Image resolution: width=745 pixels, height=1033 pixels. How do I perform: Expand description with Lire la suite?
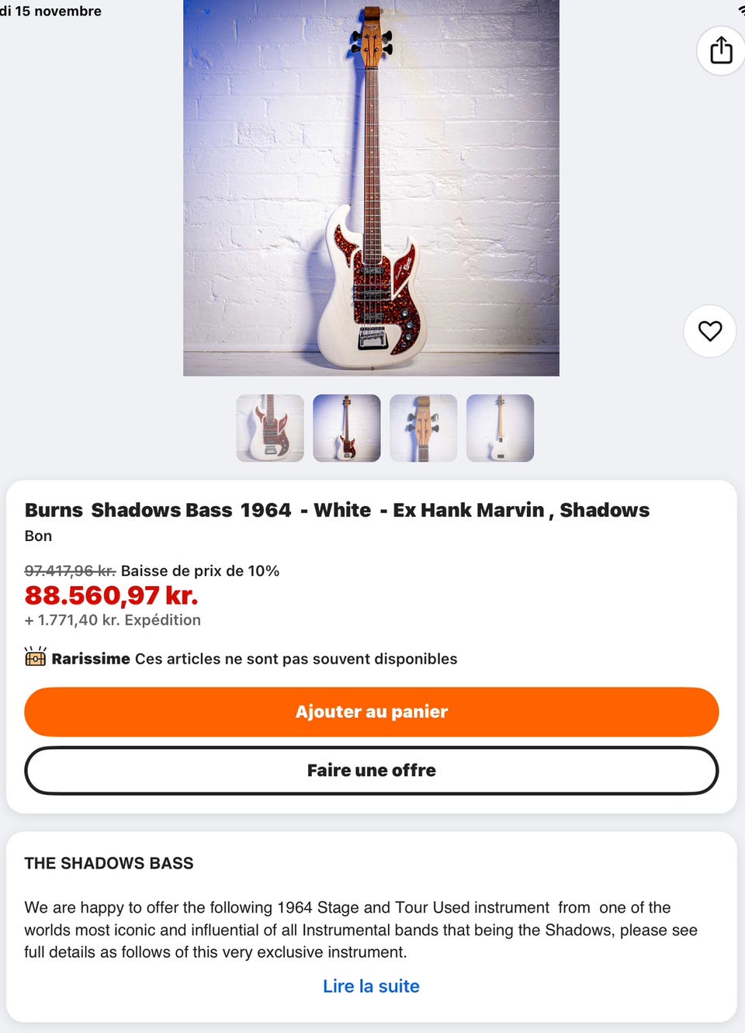[371, 986]
